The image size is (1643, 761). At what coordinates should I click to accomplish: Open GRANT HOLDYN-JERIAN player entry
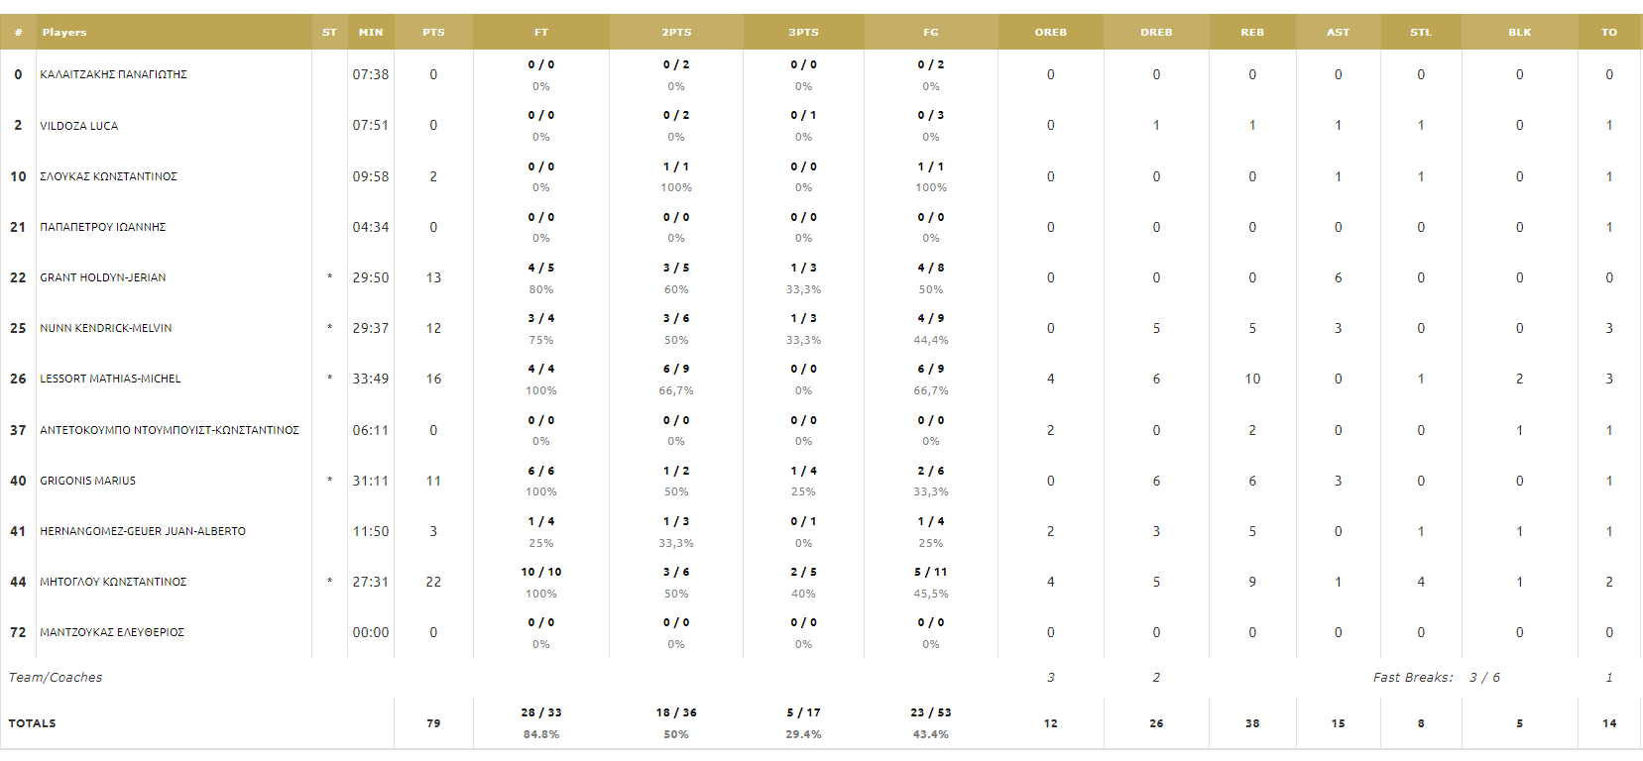pyautogui.click(x=102, y=277)
